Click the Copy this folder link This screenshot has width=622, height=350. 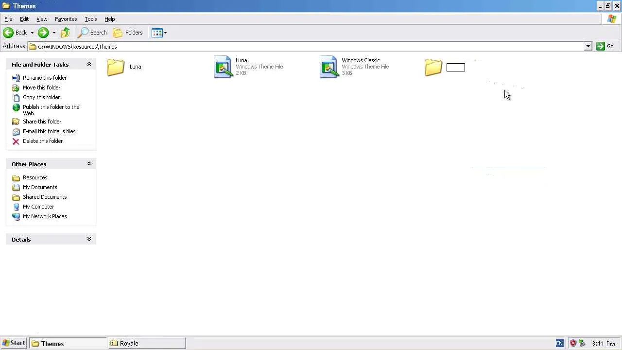pyautogui.click(x=41, y=97)
